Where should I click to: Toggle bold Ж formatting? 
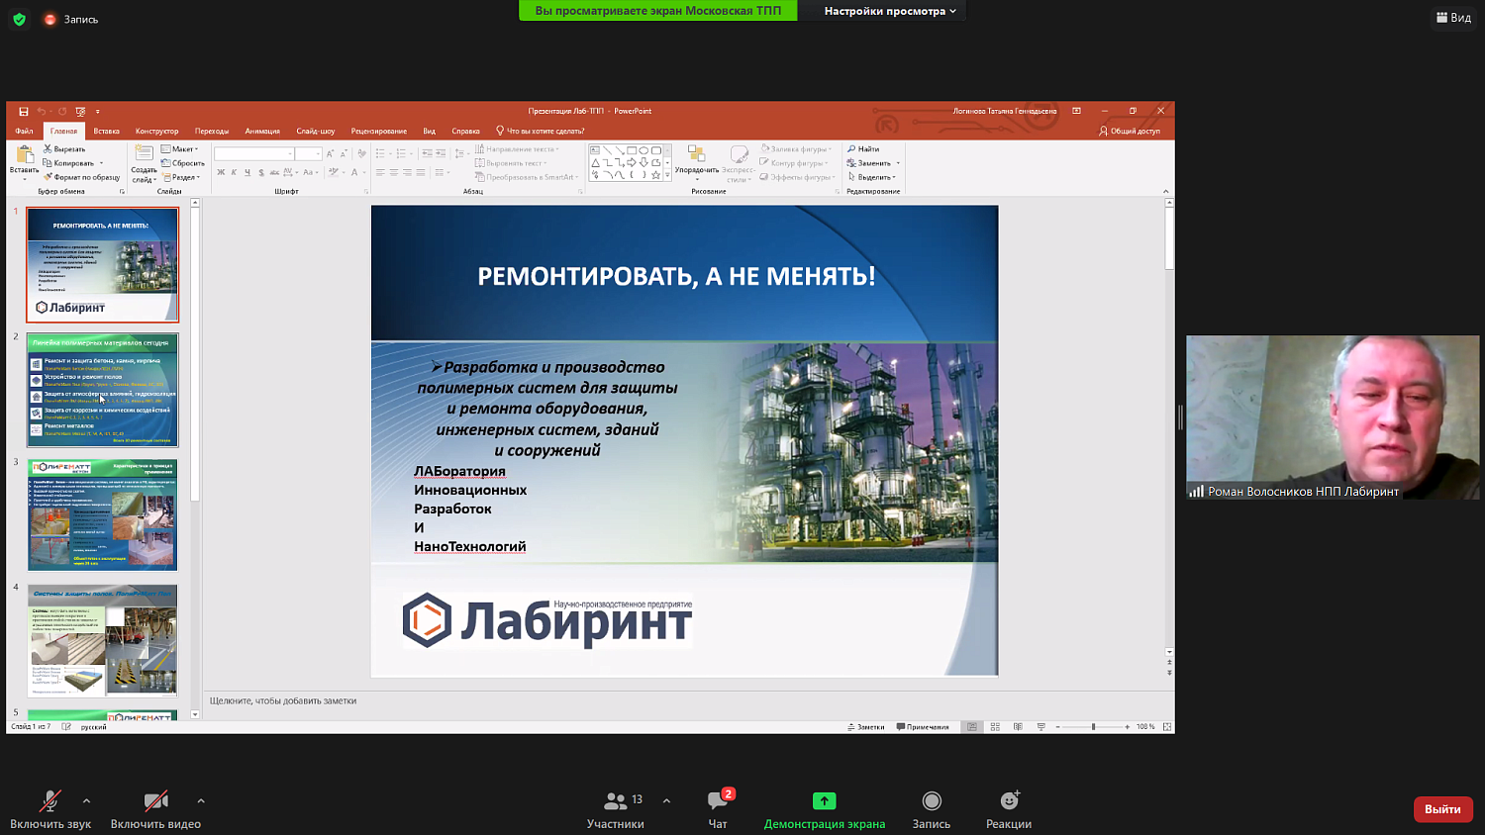(x=221, y=172)
